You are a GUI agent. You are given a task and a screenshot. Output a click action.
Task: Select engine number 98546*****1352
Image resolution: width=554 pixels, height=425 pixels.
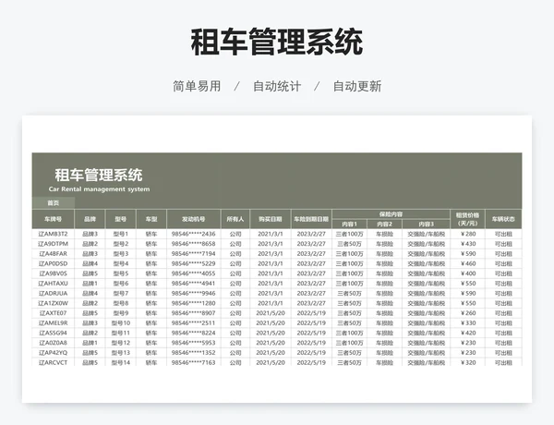194,353
